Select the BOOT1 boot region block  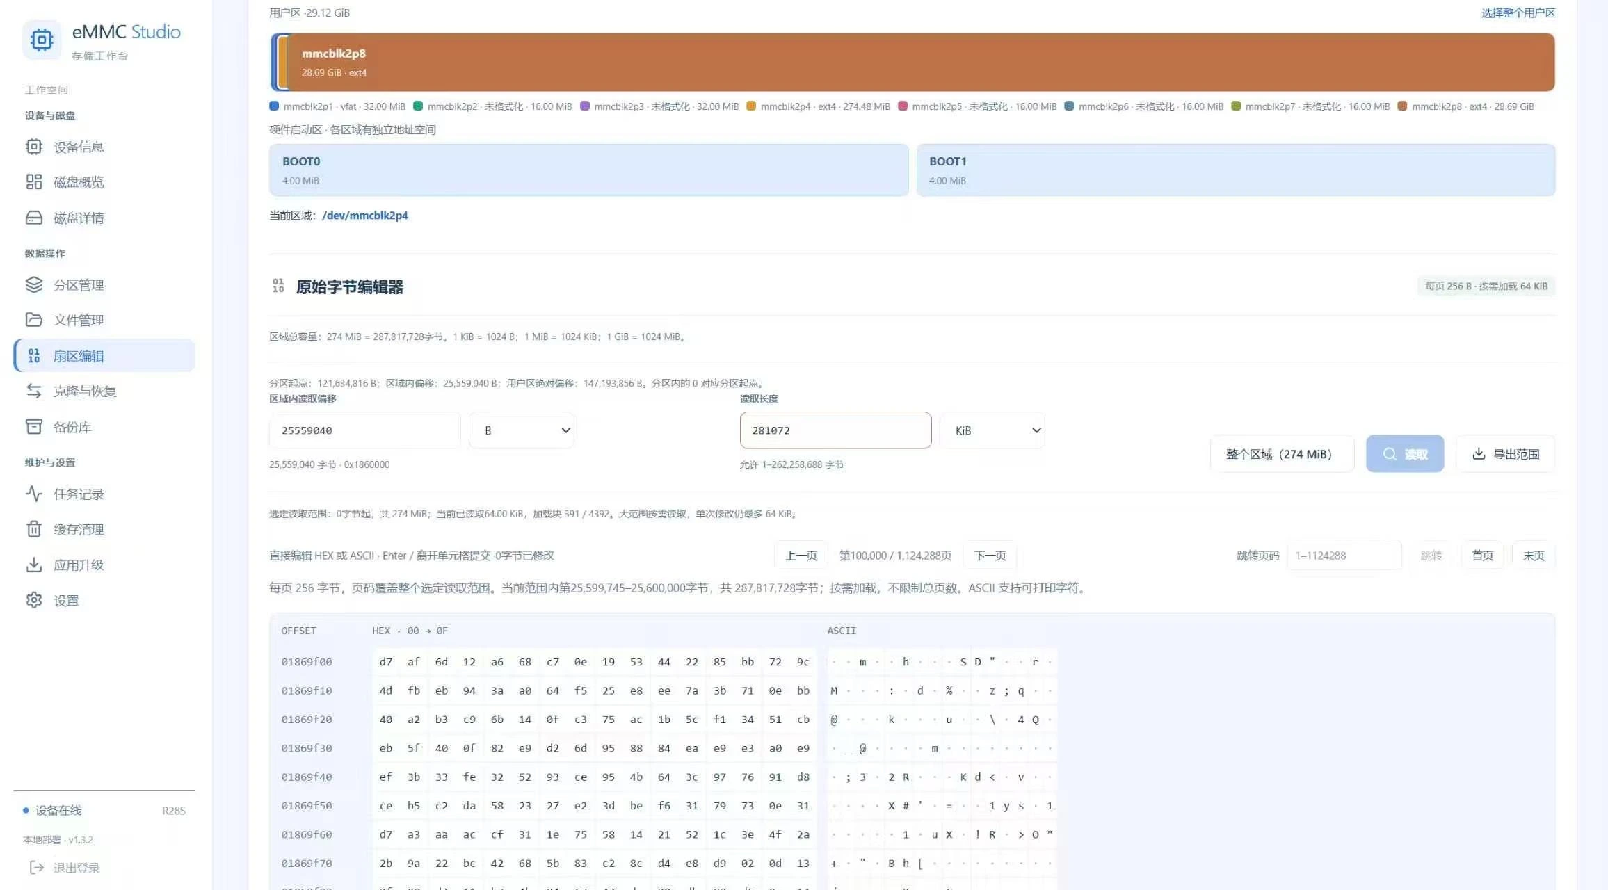coord(1235,170)
